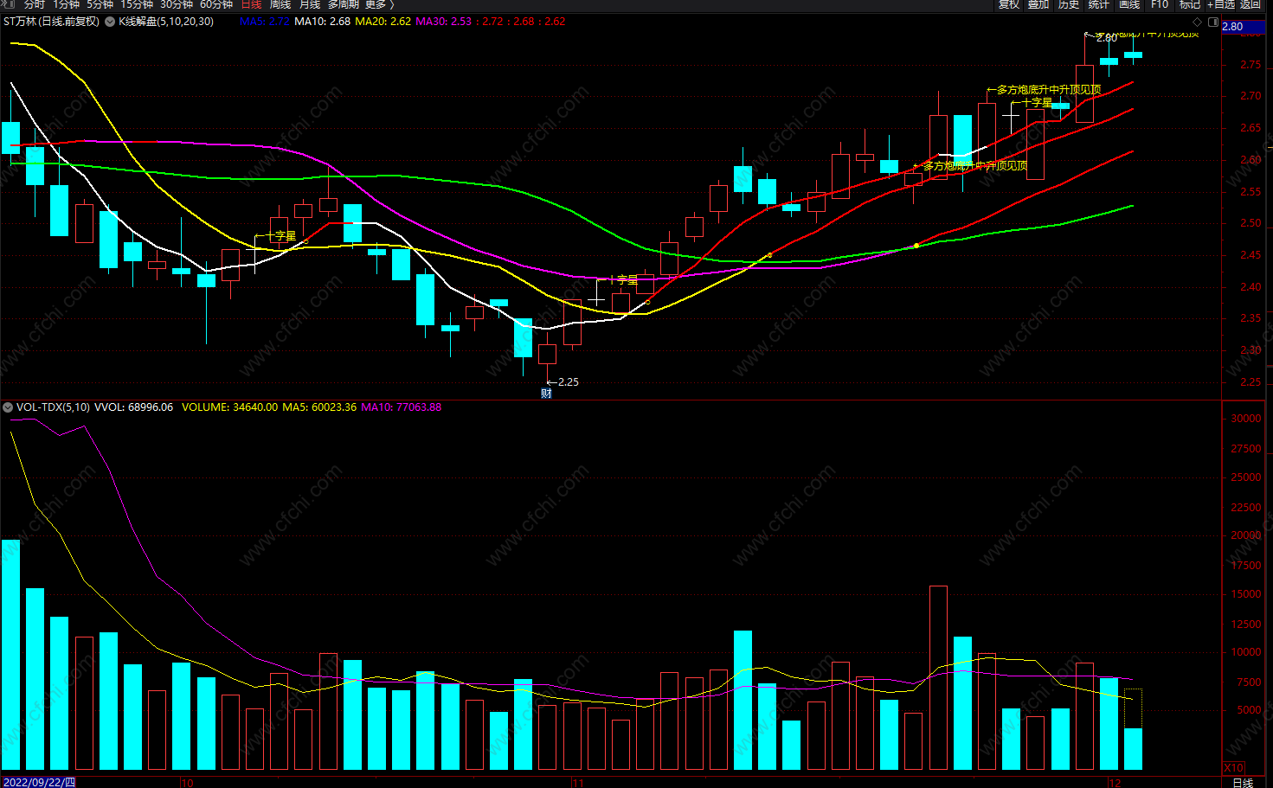1273x788 pixels.
Task: Click the 30000 volume axis label
Action: [x=1246, y=419]
